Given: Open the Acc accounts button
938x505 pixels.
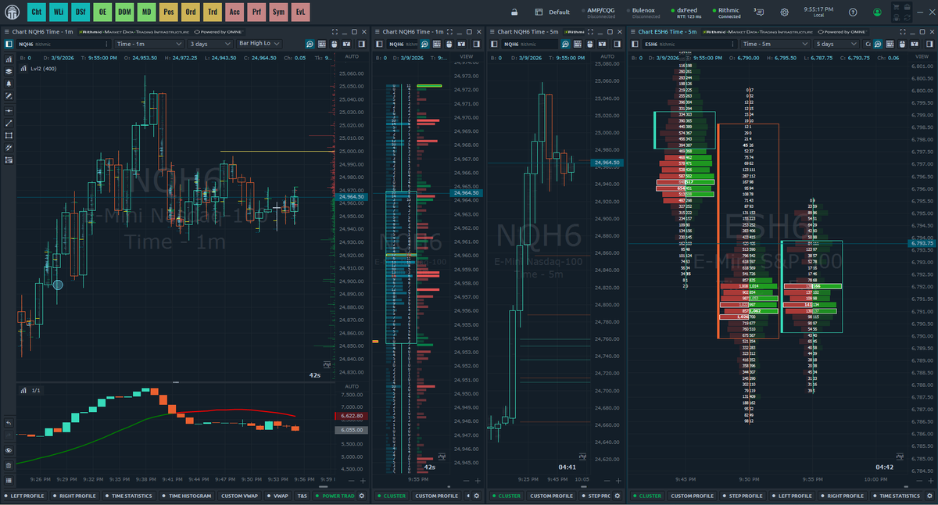Looking at the screenshot, I should 234,13.
